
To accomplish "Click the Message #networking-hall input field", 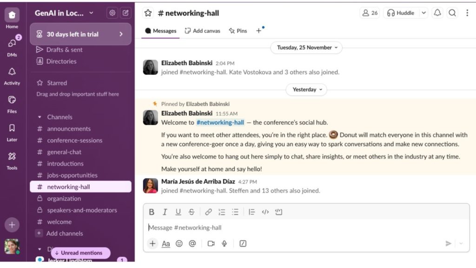I will pyautogui.click(x=297, y=228).
